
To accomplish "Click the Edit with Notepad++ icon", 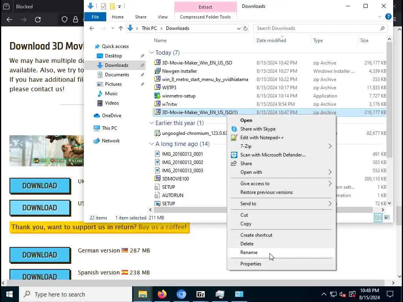I will (234, 138).
